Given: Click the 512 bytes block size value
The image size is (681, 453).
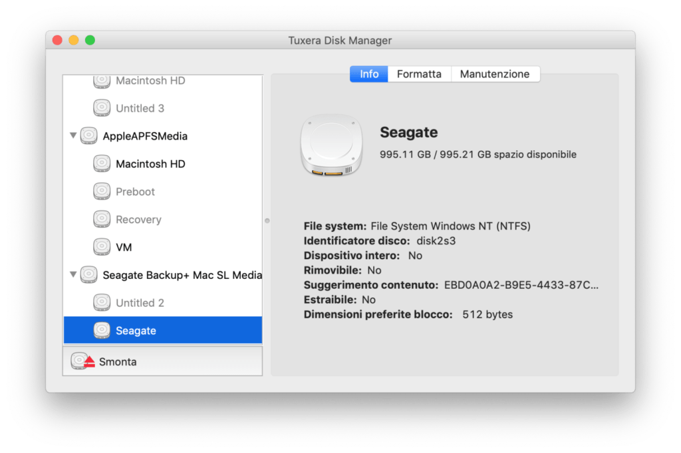Looking at the screenshot, I should 487,315.
